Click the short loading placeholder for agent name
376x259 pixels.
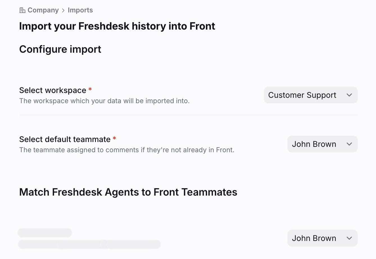(x=45, y=233)
